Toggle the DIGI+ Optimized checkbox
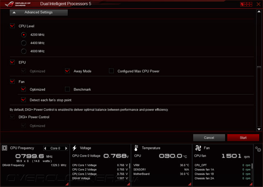Image resolution: width=263 pixels, height=187 pixels. (x=23, y=125)
